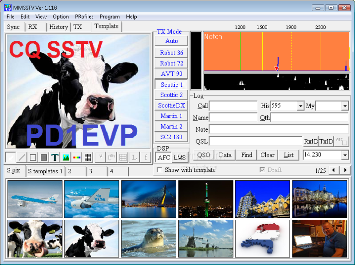Viewport: 355px width, 265px height.
Task: Click the Clear button
Action: click(x=268, y=155)
